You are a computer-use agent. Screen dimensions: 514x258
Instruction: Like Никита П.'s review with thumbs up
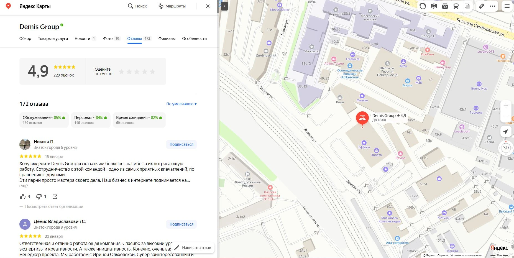pyautogui.click(x=23, y=196)
